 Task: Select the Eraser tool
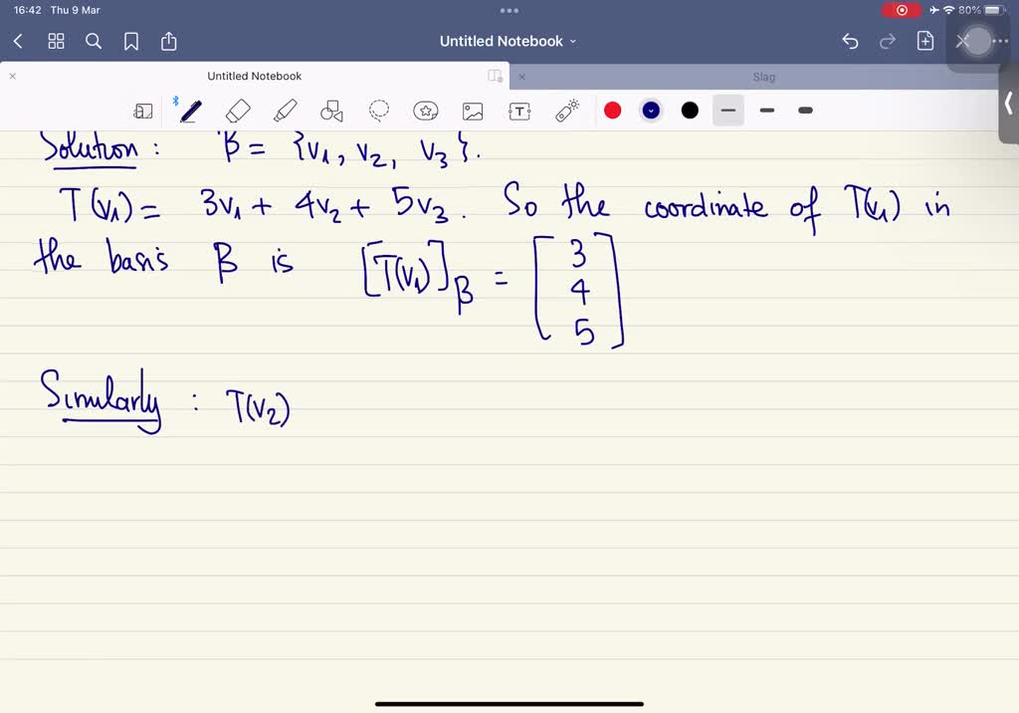coord(238,111)
